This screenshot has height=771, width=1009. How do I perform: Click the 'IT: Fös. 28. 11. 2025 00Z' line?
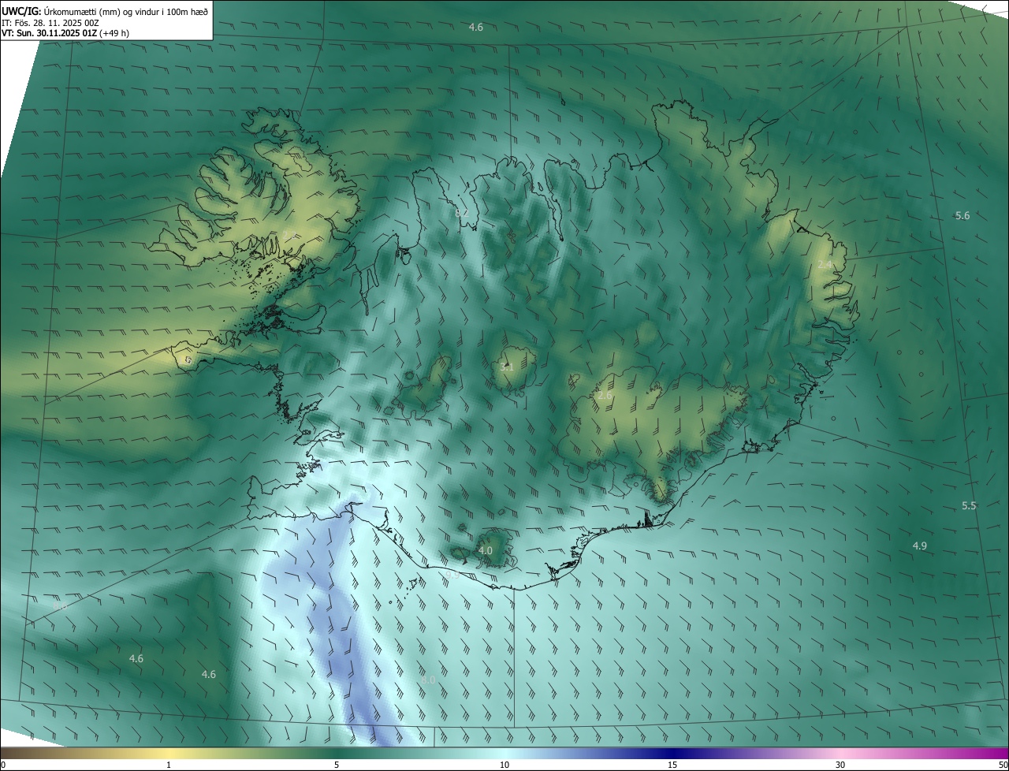pyautogui.click(x=52, y=22)
